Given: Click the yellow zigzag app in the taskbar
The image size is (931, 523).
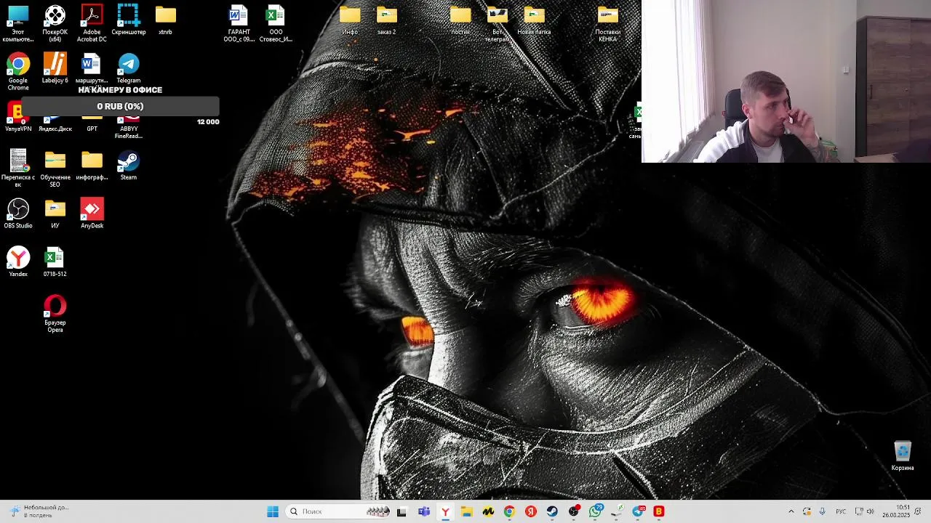Looking at the screenshot, I should click(488, 511).
